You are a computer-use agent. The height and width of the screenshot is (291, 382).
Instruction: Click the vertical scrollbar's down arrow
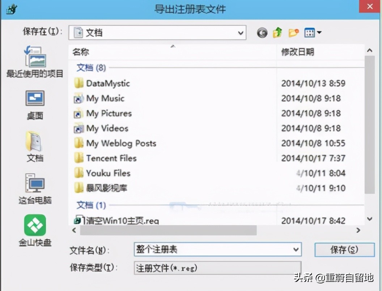pyautogui.click(x=370, y=219)
